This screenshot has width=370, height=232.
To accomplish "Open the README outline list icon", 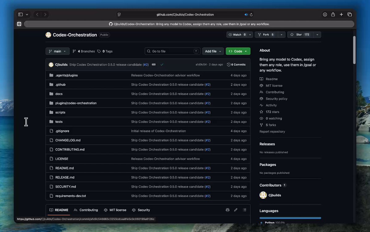I will click(244, 210).
